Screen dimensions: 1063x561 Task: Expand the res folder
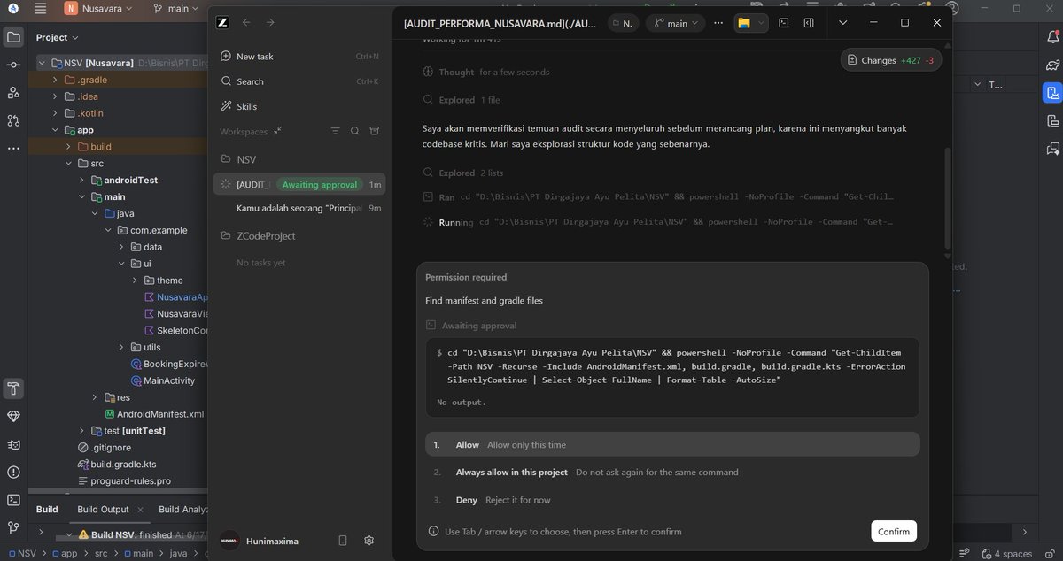[x=95, y=397]
